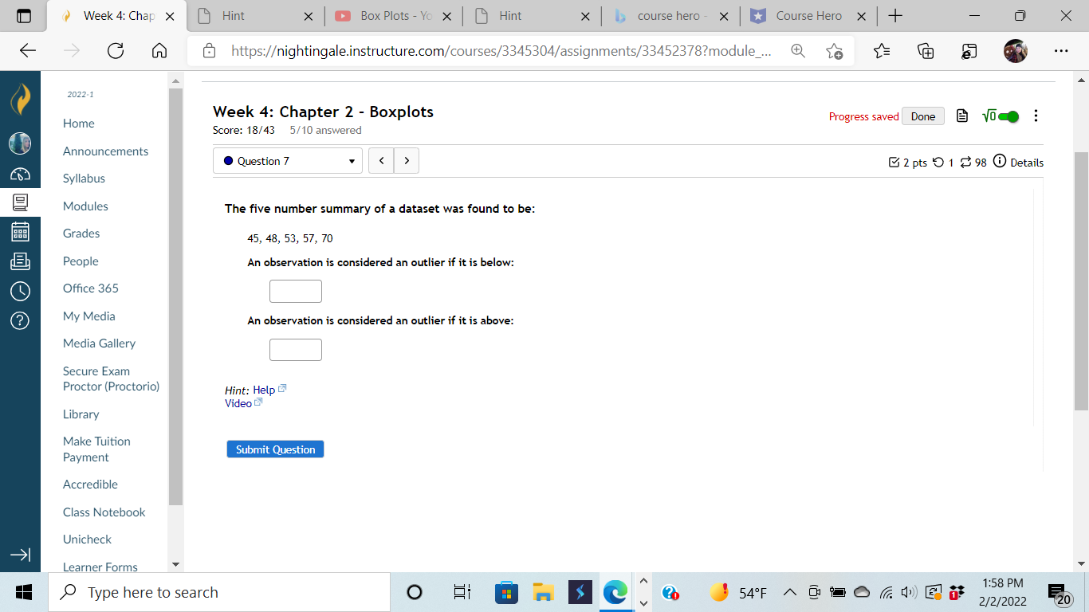
Task: Open the Collections icon
Action: [x=926, y=51]
